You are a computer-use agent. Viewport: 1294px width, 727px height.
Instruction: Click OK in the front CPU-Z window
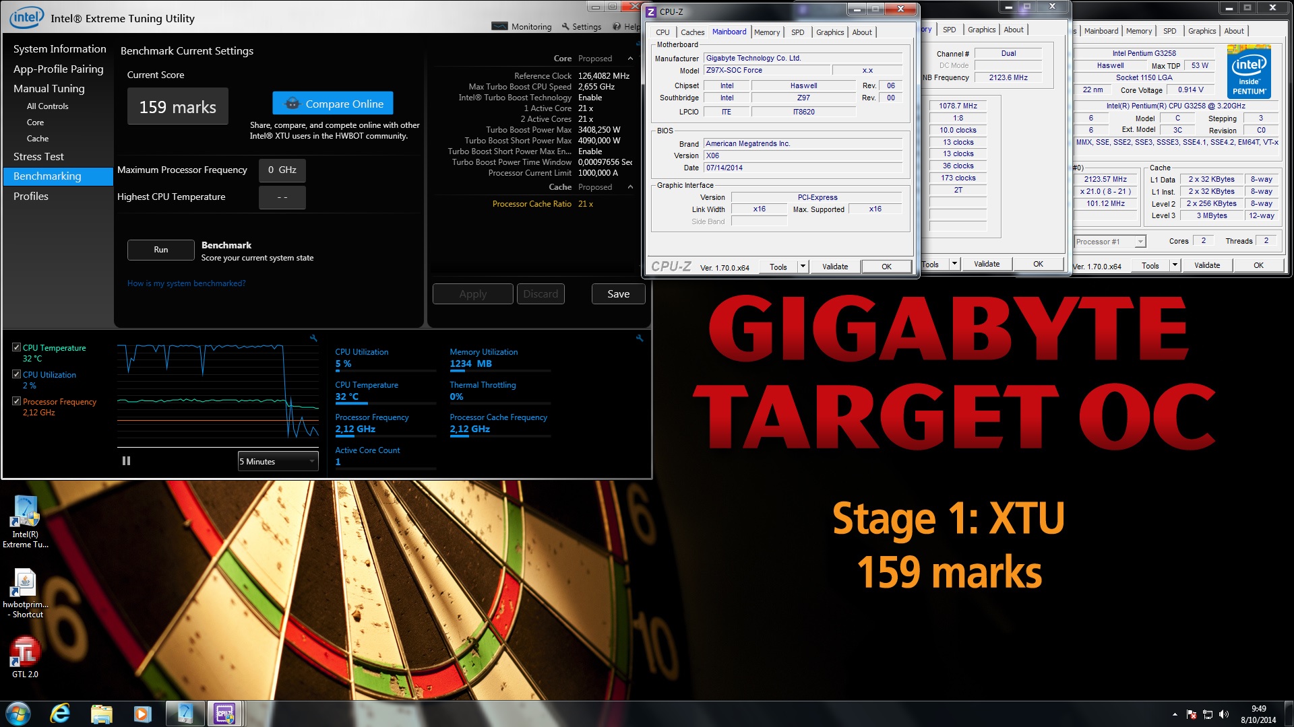[886, 267]
